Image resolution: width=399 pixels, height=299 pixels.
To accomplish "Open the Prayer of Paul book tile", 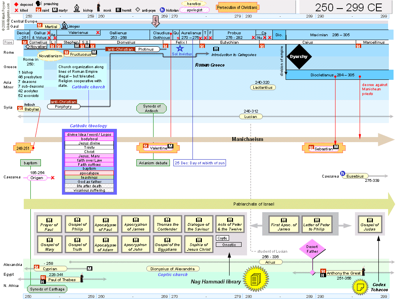I will tap(49, 224).
